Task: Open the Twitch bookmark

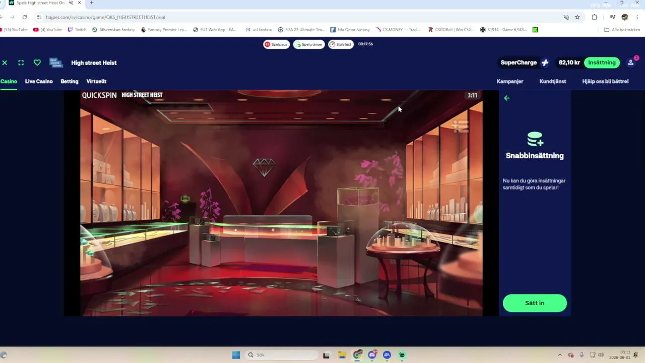Action: pyautogui.click(x=77, y=30)
